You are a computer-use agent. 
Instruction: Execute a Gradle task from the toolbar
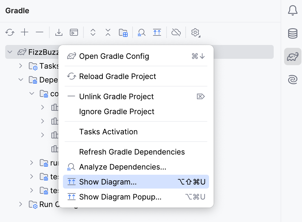pos(74,32)
